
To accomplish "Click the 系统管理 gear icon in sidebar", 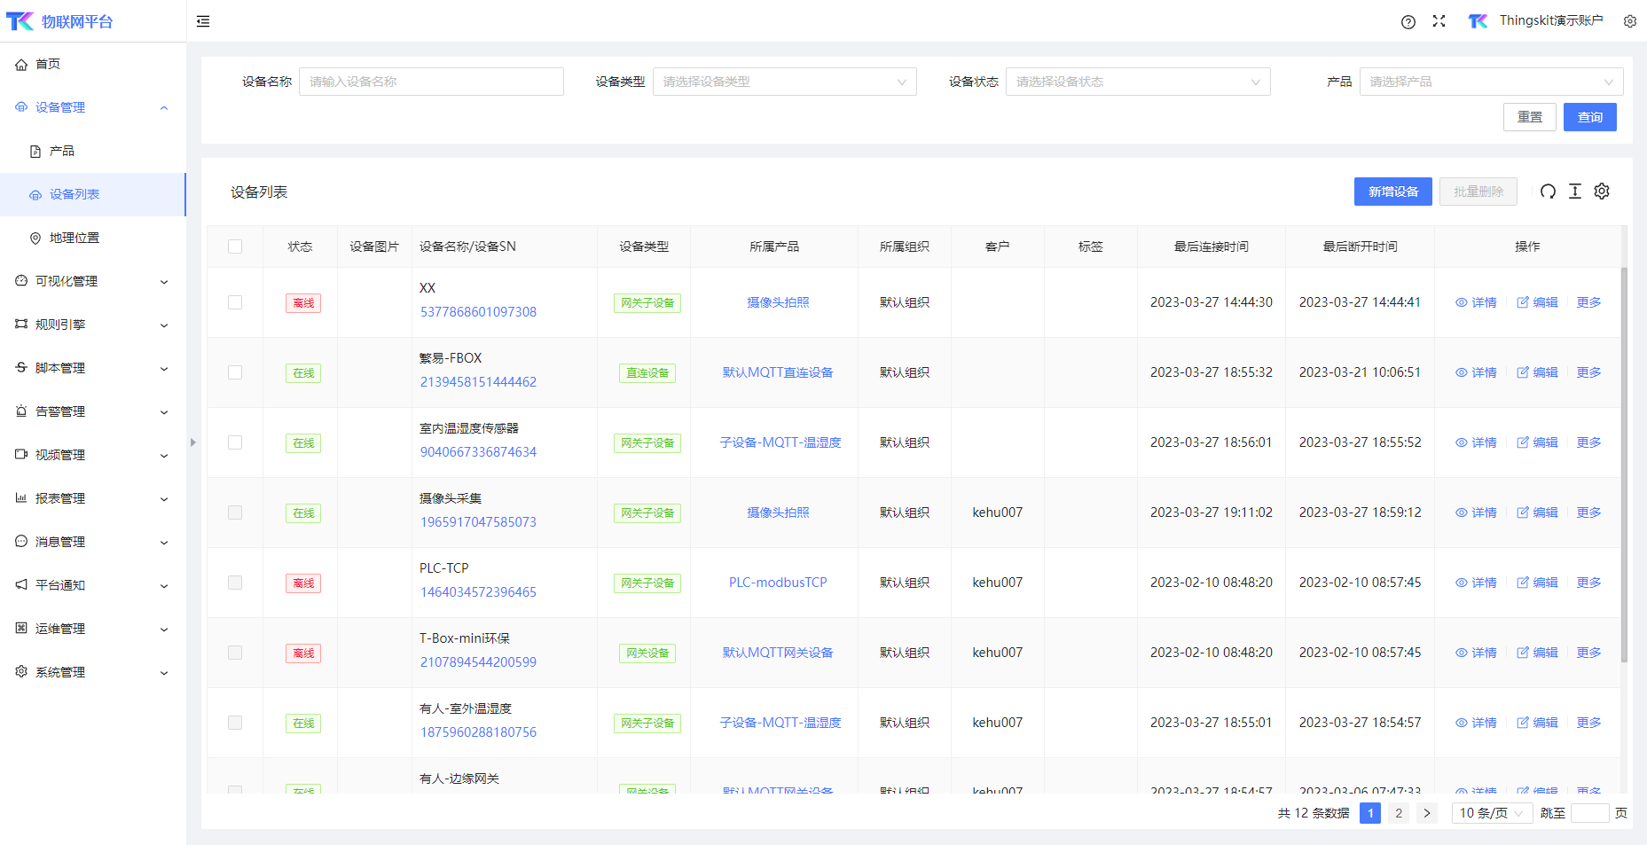I will click(21, 672).
